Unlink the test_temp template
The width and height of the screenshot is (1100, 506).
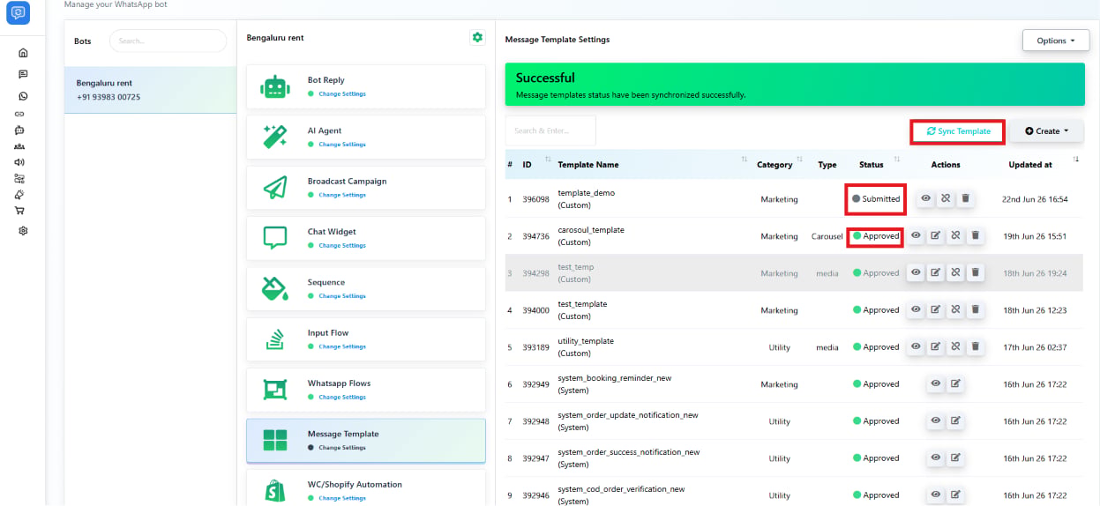(955, 273)
